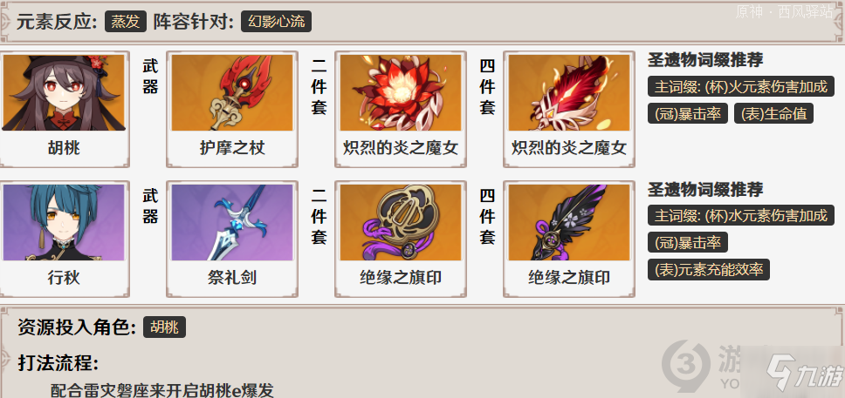
Task: Click Hu Tao's (冠)暴击率 tag
Action: pos(688,113)
